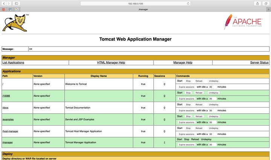View sessions count for /docs

164,108
